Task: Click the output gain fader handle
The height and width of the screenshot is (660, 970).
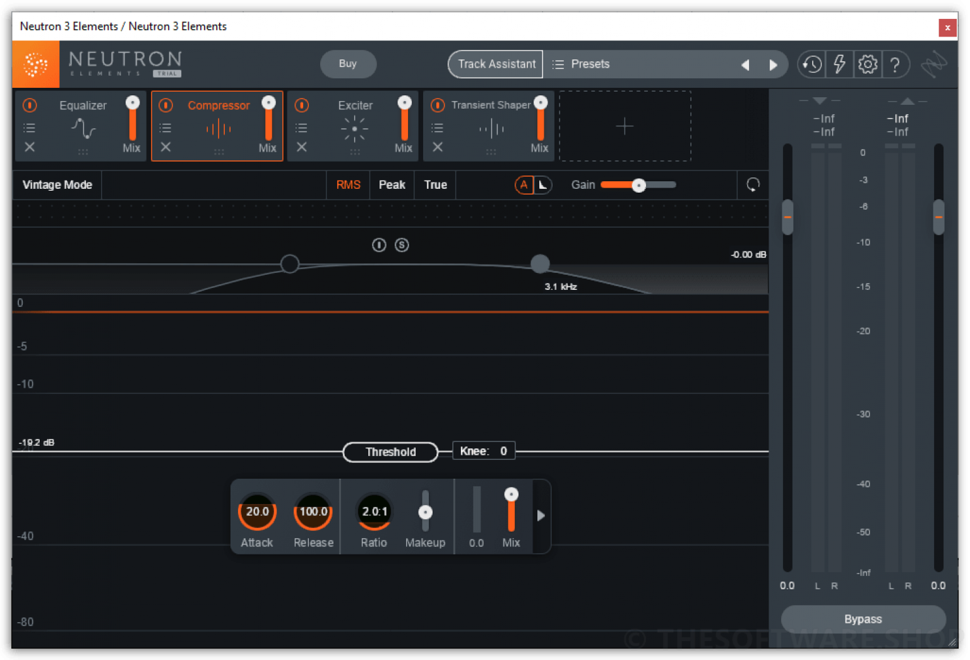Action: click(x=938, y=217)
